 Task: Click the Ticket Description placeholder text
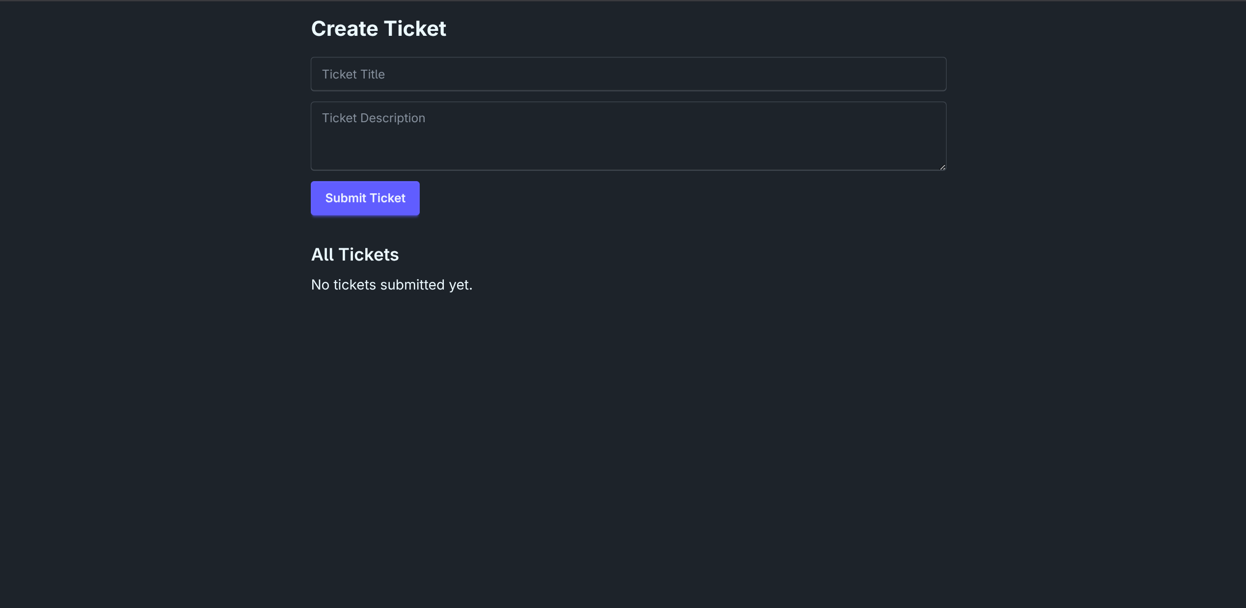[373, 118]
